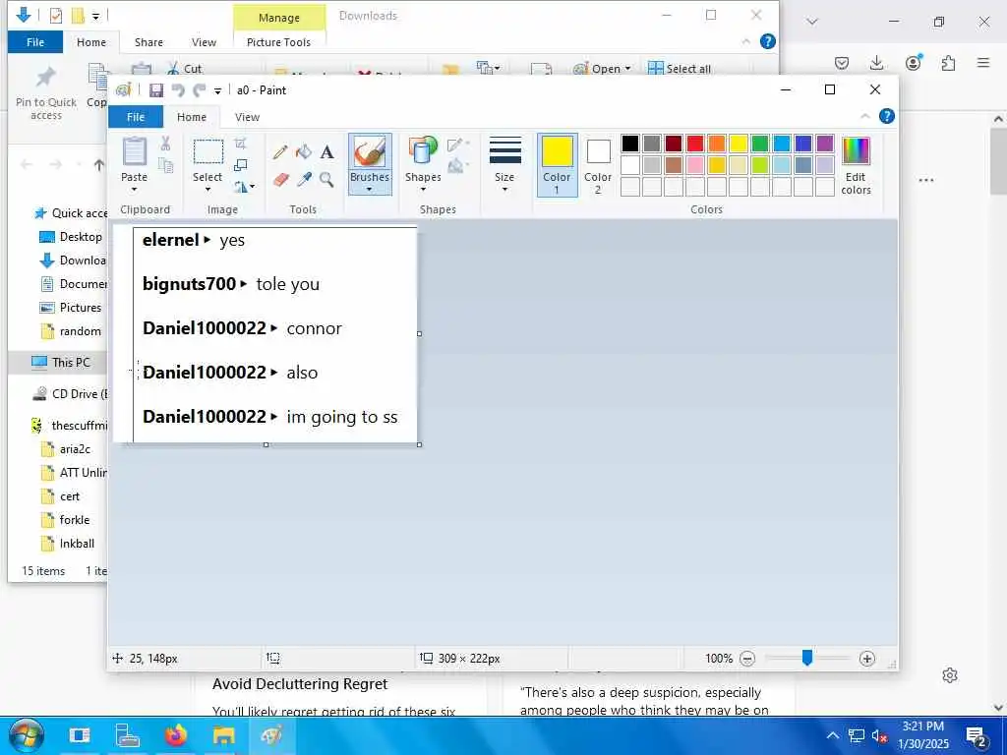Open the Select dropdown arrow

207,190
